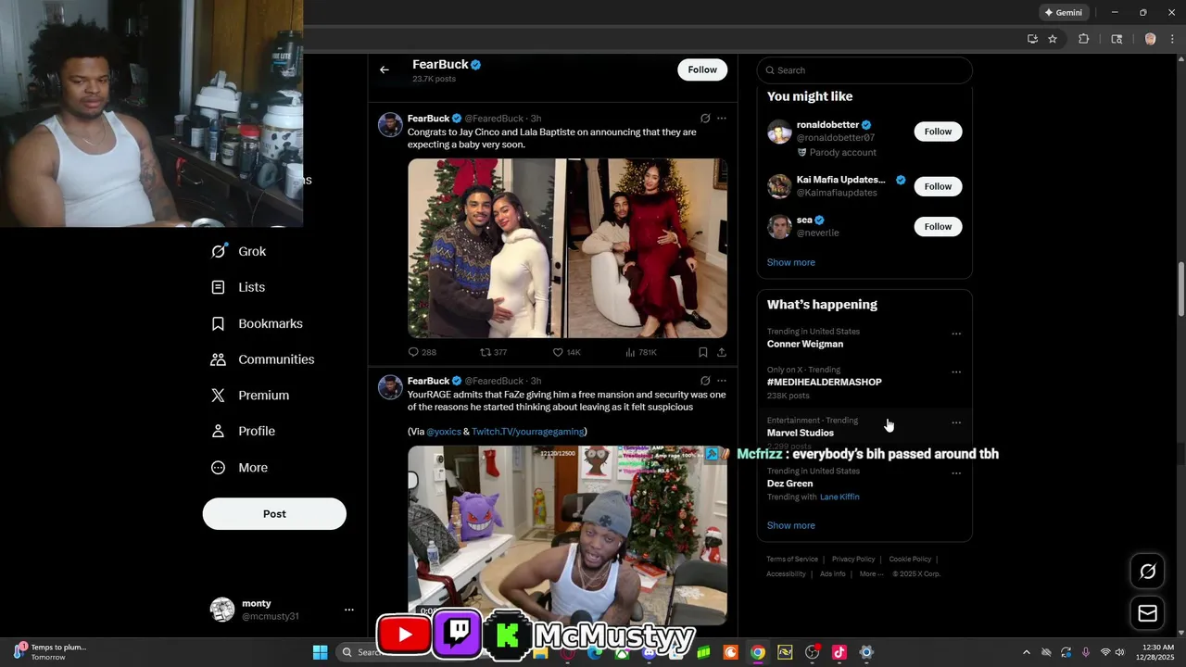The height and width of the screenshot is (667, 1186).
Task: Open Grok explain on YourRAGE post
Action: click(x=705, y=381)
